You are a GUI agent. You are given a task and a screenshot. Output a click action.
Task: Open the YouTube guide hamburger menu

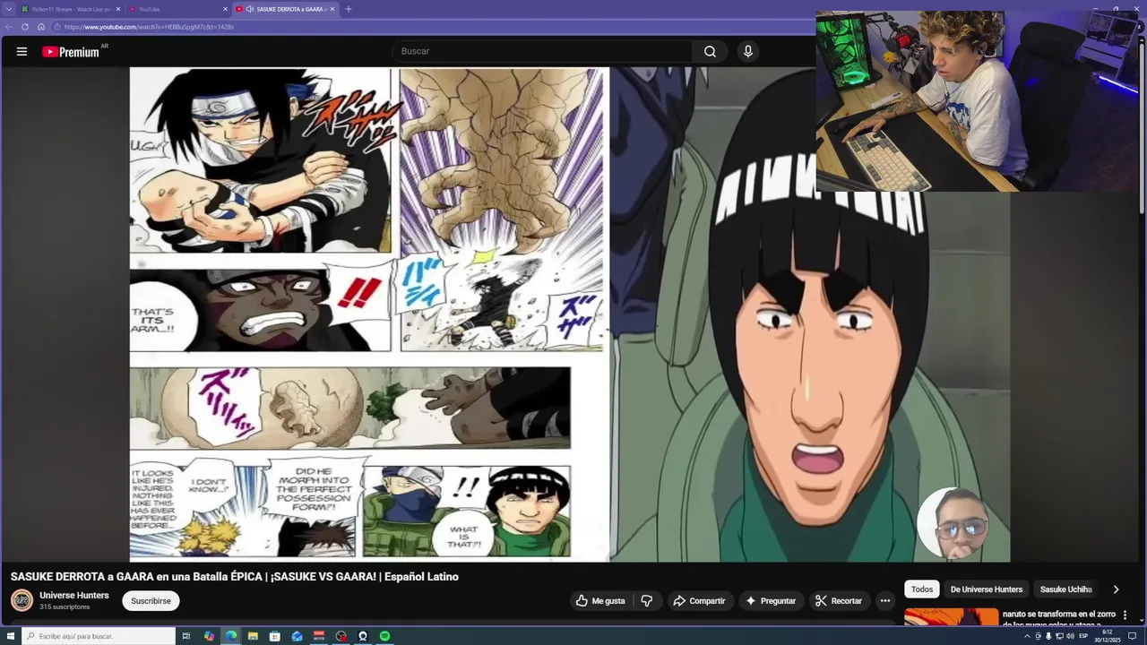(22, 52)
